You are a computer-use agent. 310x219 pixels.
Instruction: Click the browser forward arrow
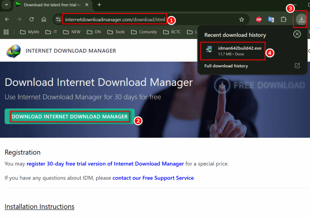click(19, 19)
